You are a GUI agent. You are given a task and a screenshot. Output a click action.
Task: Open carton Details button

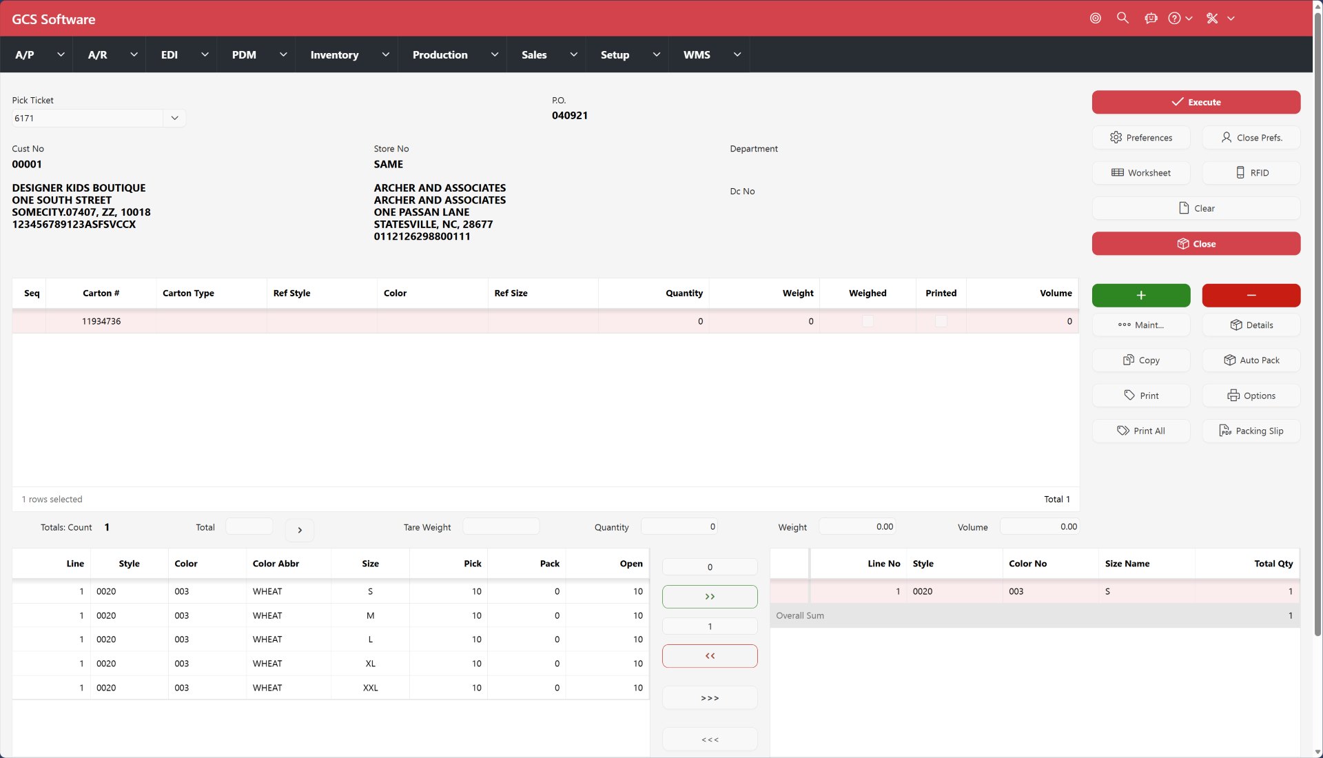(x=1251, y=325)
